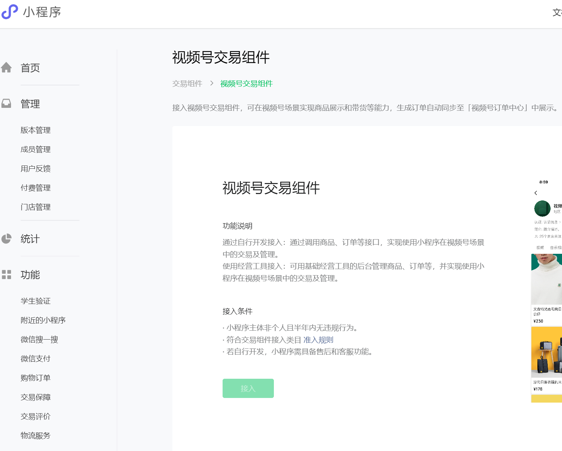Select 成员管理 in the sidebar
The image size is (562, 451).
[x=36, y=150]
